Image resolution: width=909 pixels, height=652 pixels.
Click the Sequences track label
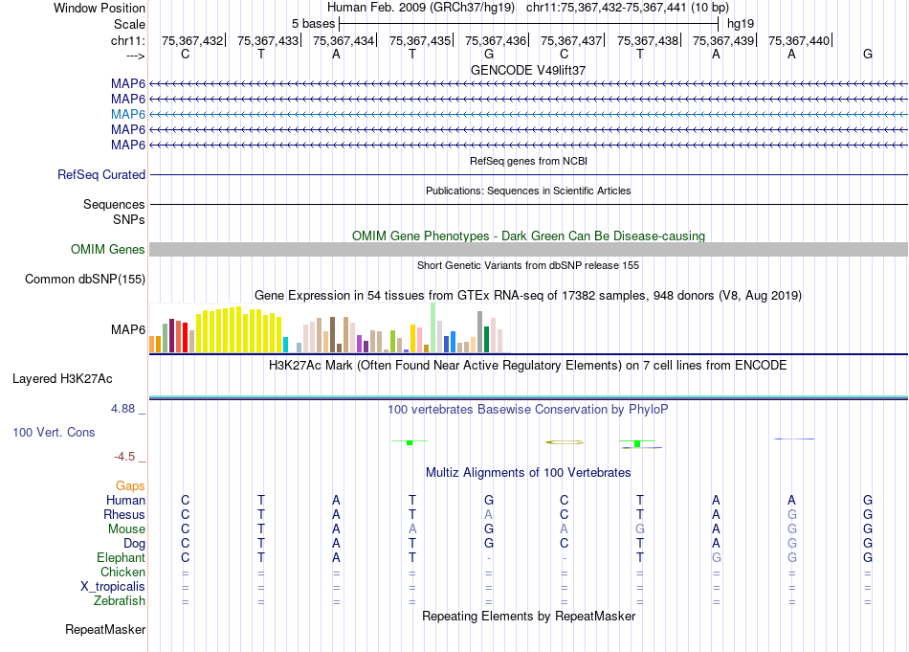pos(114,204)
